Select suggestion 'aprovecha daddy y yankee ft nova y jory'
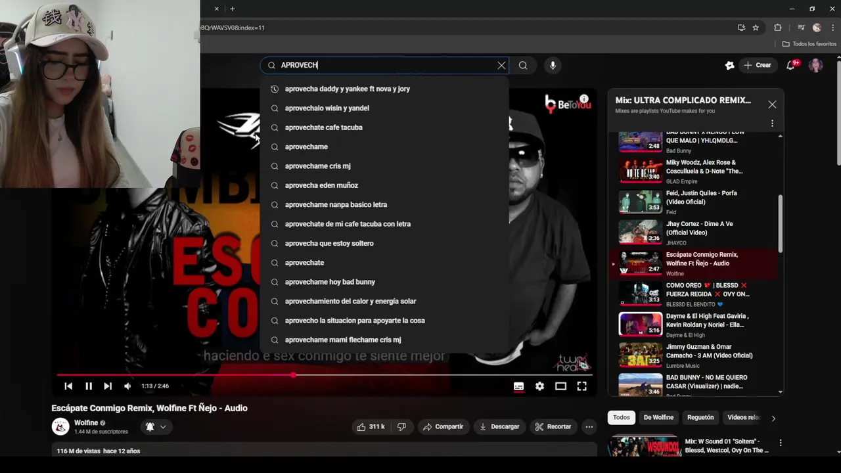This screenshot has height=473, width=841. 384,89
